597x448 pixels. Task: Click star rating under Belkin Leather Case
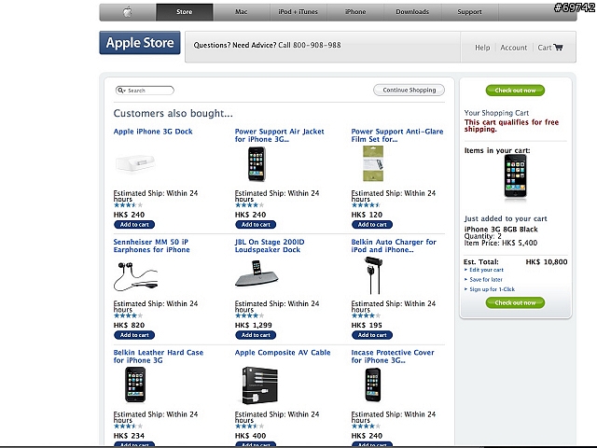pos(129,427)
